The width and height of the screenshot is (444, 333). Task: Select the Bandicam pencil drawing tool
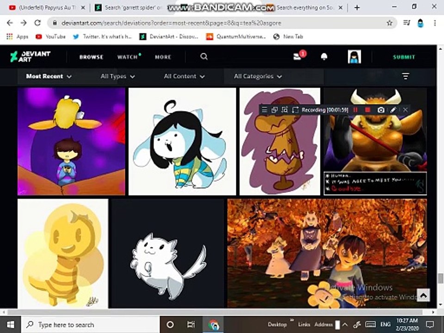pos(393,110)
